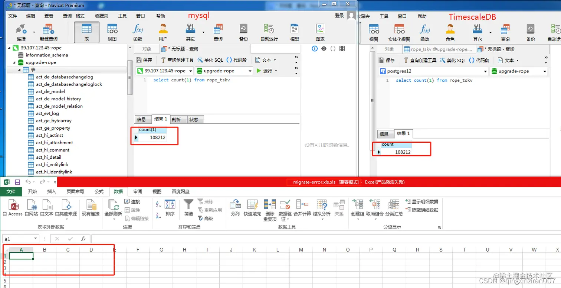The width and height of the screenshot is (561, 288).
Task: Open 工具 menu in MySQL Navicat
Action: [x=122, y=16]
